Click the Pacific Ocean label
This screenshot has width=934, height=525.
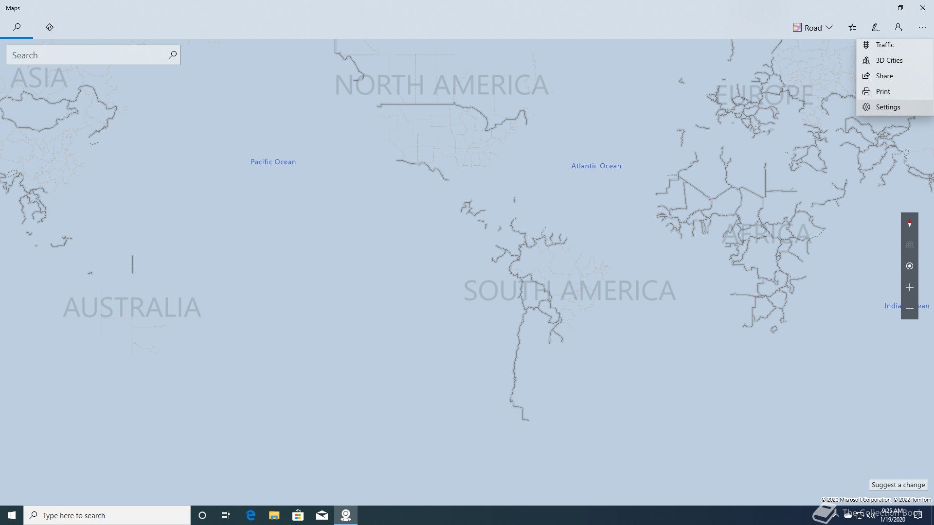pyautogui.click(x=273, y=162)
